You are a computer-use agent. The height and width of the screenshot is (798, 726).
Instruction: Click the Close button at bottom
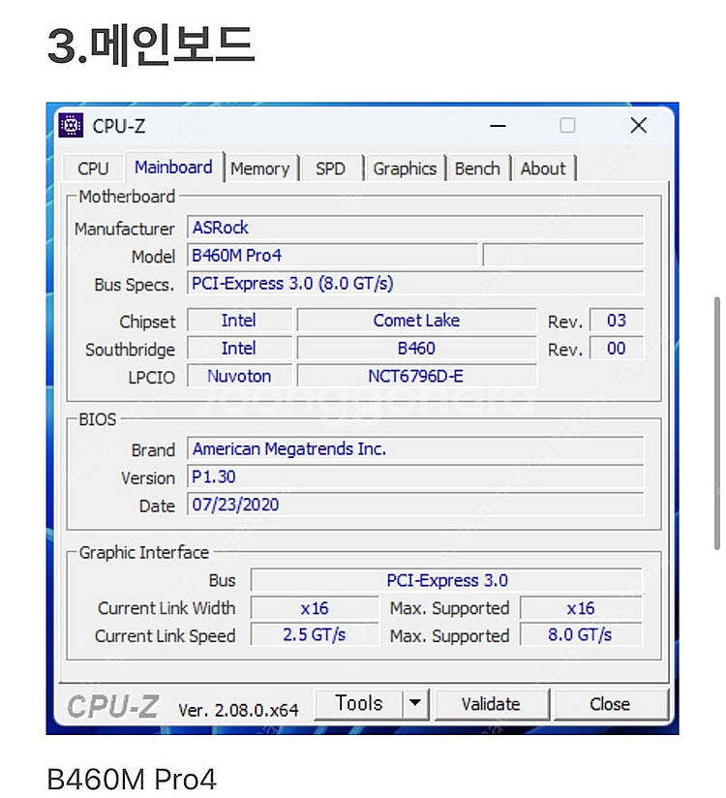point(610,704)
